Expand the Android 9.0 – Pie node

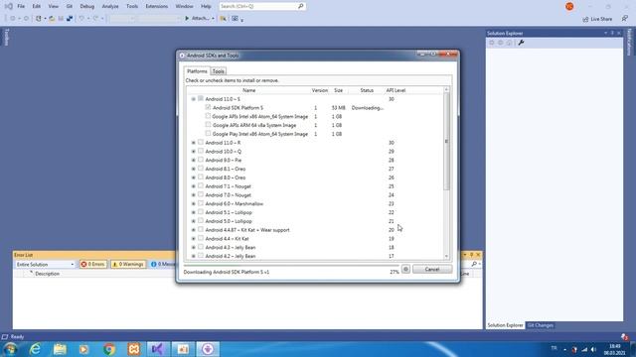pos(194,161)
